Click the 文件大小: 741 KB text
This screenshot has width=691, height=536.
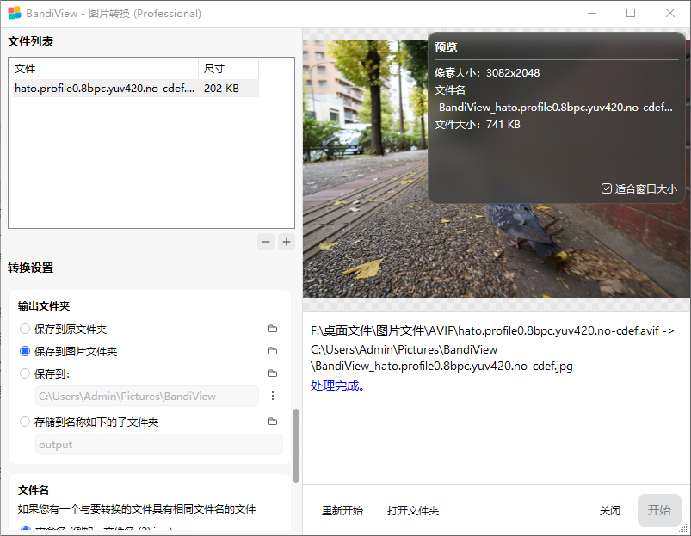(x=478, y=125)
